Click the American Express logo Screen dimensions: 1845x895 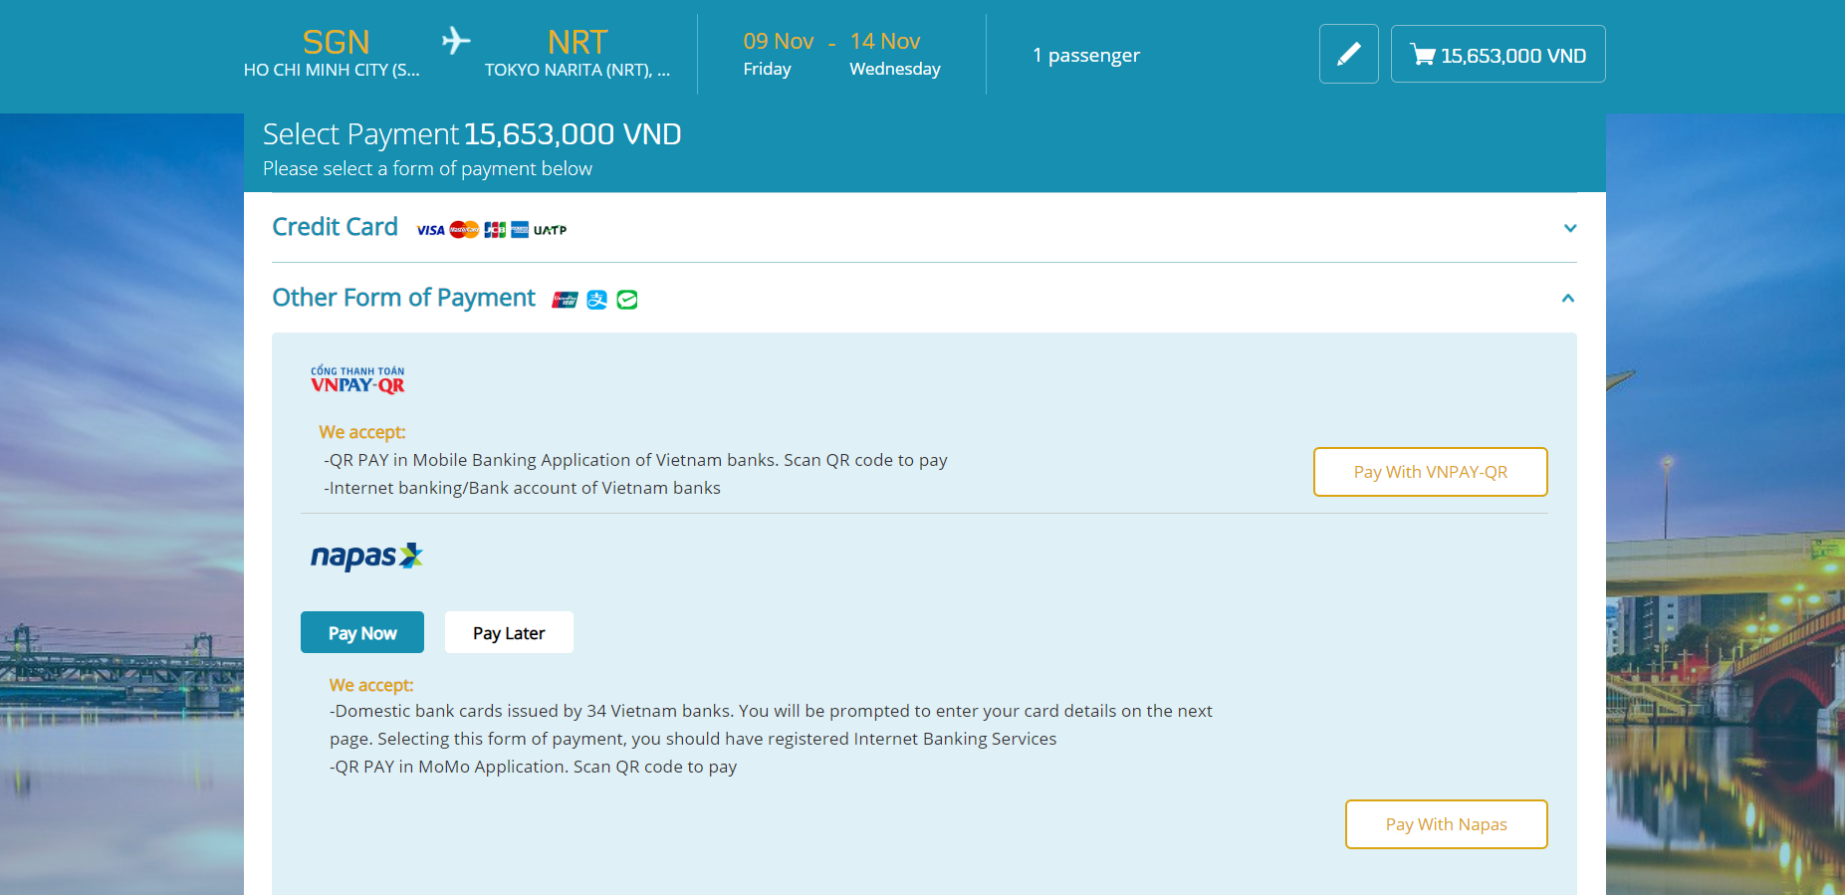pyautogui.click(x=520, y=230)
